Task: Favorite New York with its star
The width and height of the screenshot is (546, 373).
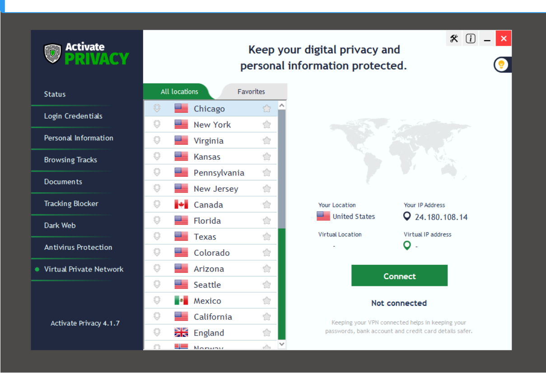Action: click(x=267, y=124)
